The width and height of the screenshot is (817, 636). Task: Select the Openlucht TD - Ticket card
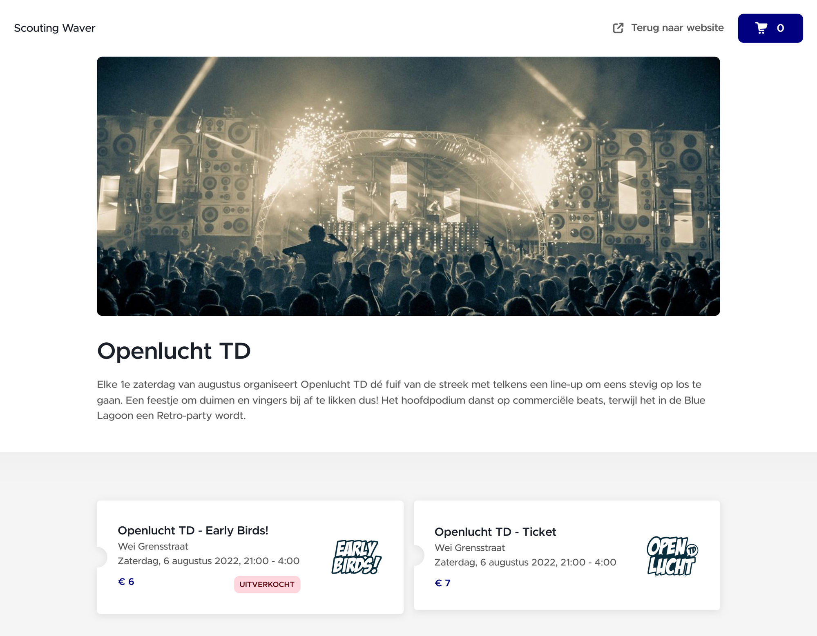[567, 556]
